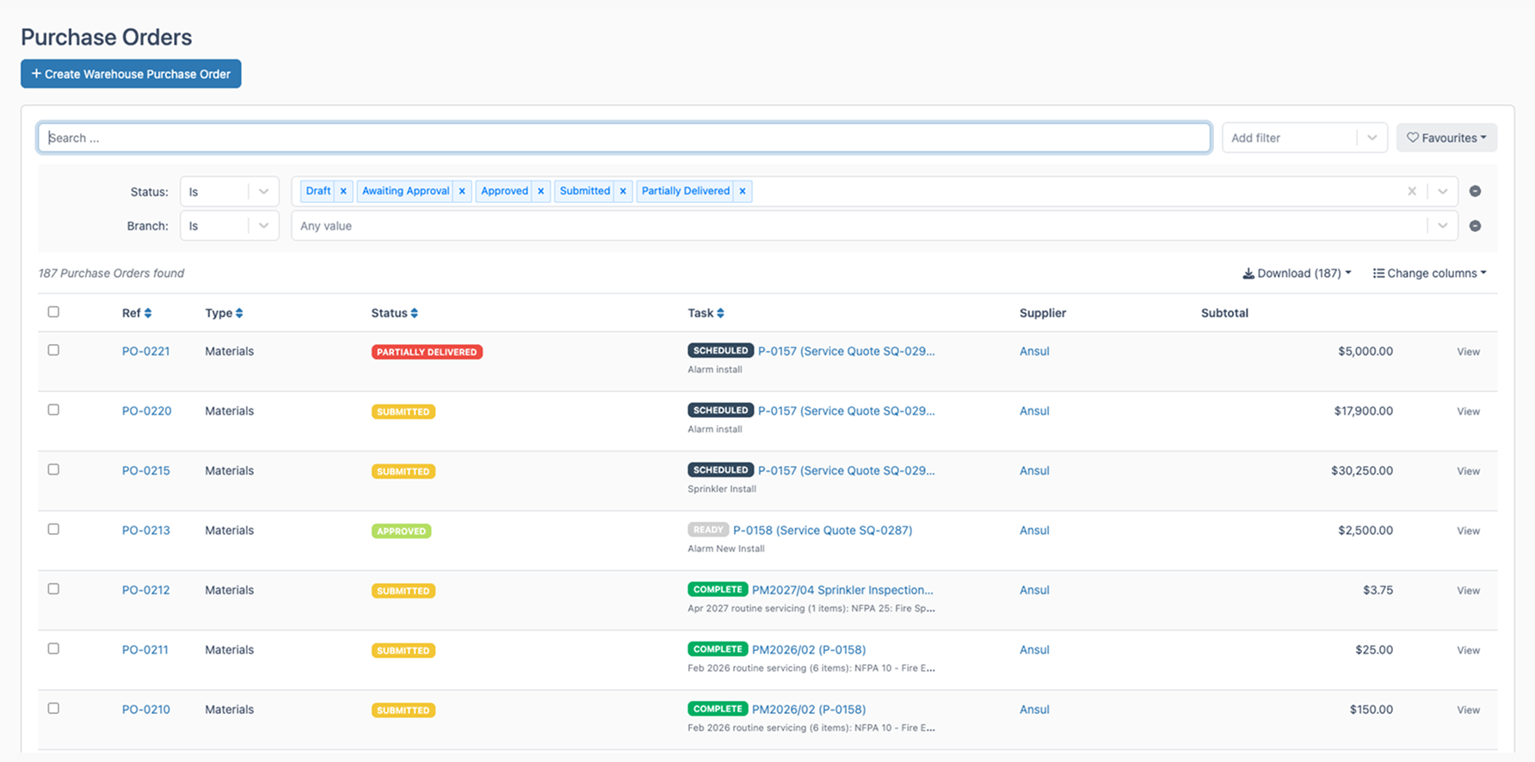Click the Scheduled badge in PO-0215 row
The image size is (1535, 762).
pyautogui.click(x=720, y=470)
